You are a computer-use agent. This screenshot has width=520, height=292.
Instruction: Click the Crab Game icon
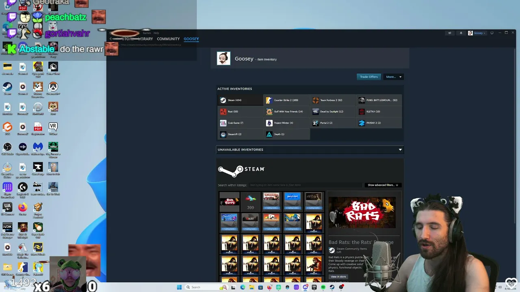(223, 123)
